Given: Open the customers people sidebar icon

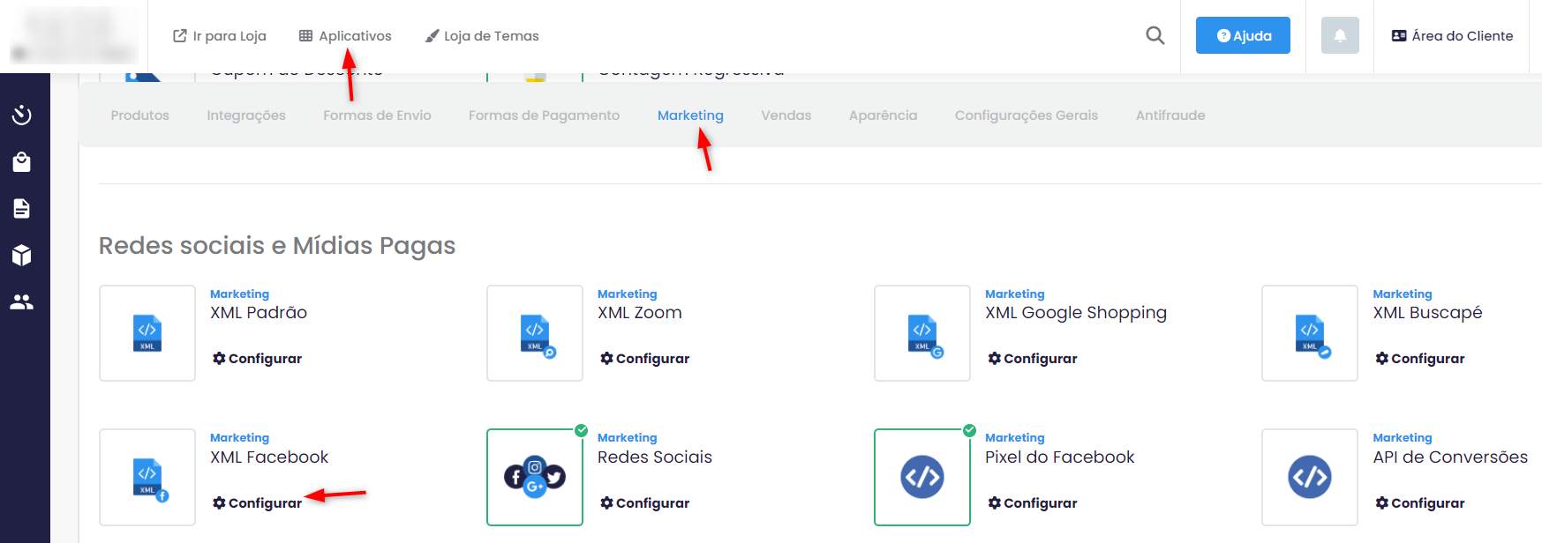Looking at the screenshot, I should 22,301.
